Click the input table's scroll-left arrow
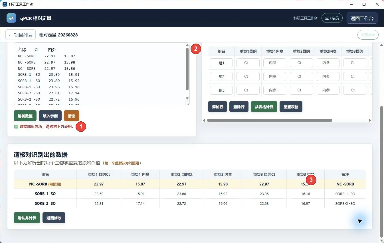 pos(204,121)
